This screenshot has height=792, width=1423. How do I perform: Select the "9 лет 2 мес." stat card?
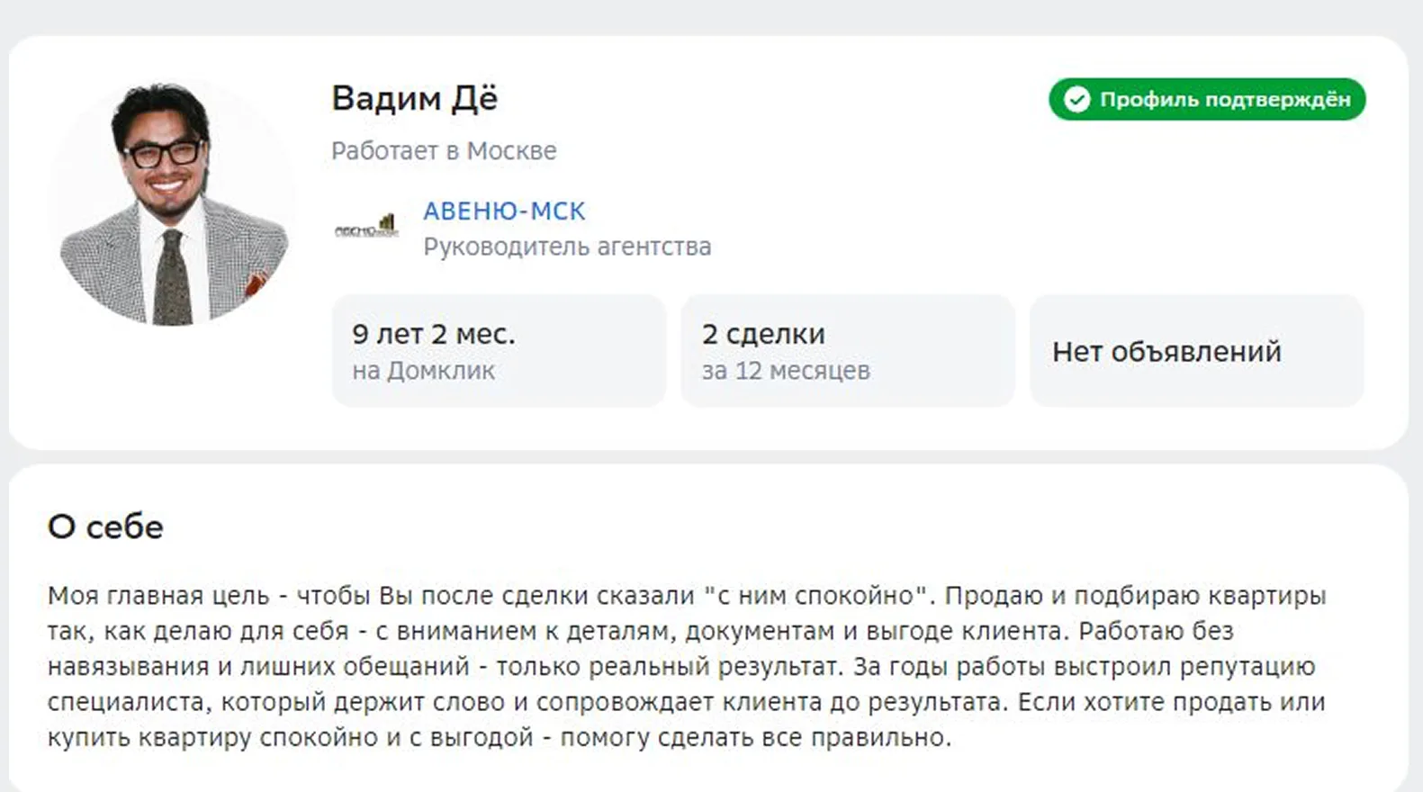pos(499,350)
